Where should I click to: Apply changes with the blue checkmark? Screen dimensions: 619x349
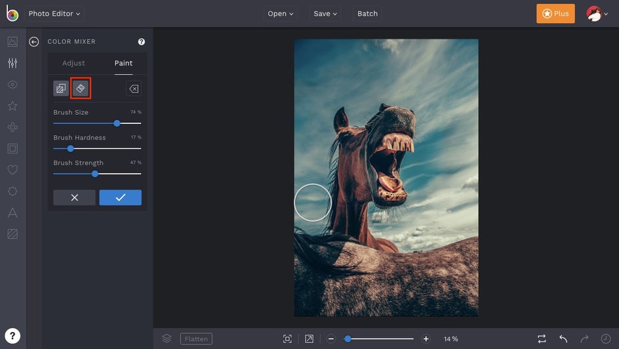(121, 197)
